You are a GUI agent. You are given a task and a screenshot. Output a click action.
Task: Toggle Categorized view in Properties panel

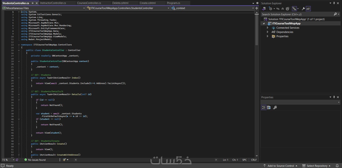coord(264,107)
